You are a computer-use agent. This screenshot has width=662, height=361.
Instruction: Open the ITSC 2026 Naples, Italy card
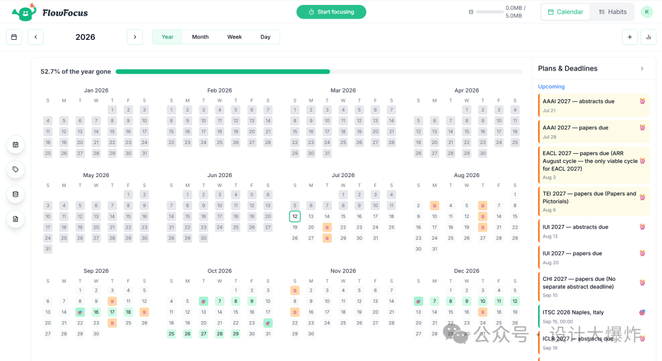[x=593, y=316]
